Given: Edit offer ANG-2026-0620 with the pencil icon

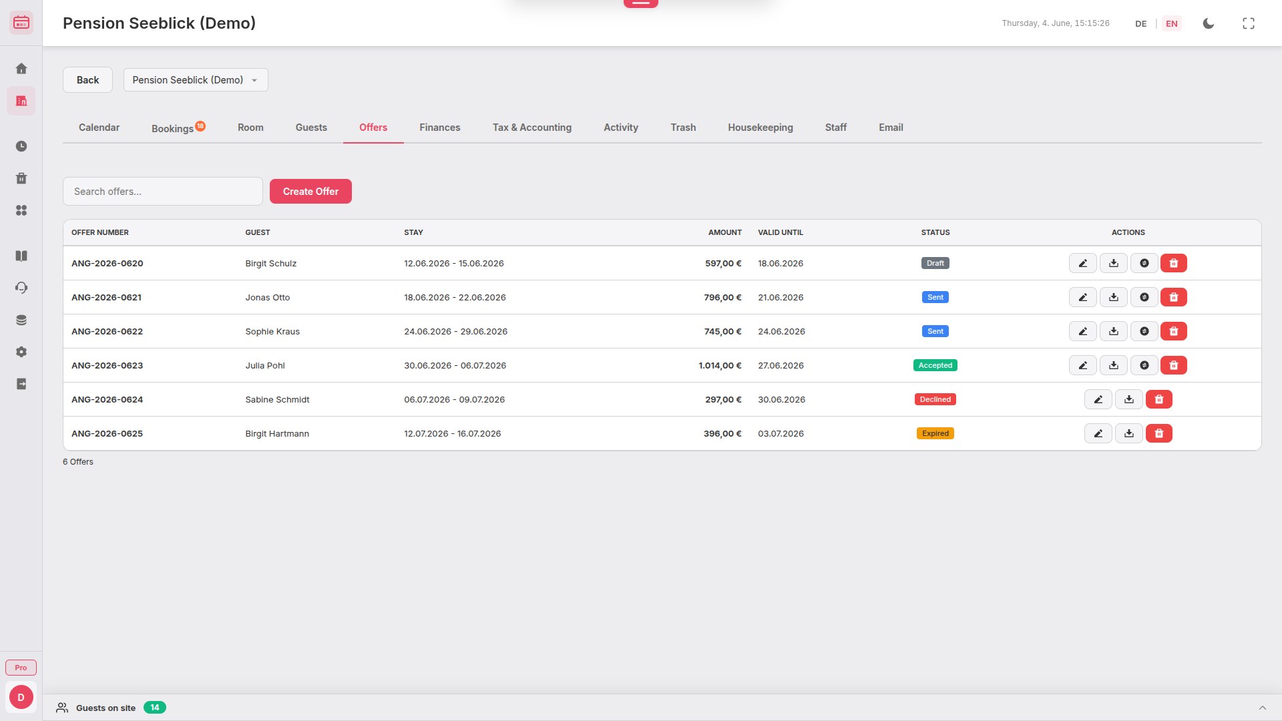Looking at the screenshot, I should point(1083,263).
